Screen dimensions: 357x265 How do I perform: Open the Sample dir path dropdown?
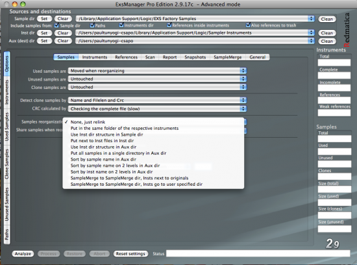(x=195, y=19)
